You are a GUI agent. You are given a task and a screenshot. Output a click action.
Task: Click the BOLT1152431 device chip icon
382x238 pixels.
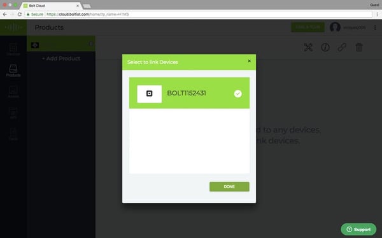[150, 94]
